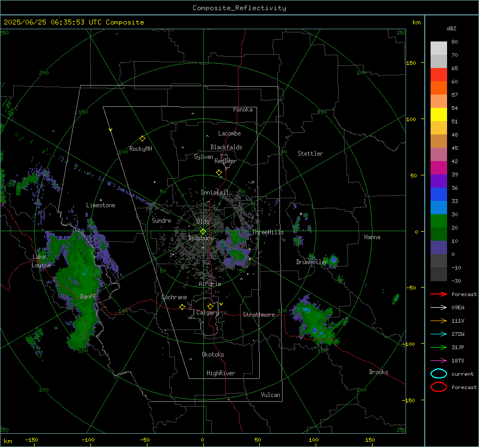479x447 pixels.
Task: Click the 09EA legend text
Action: point(458,308)
